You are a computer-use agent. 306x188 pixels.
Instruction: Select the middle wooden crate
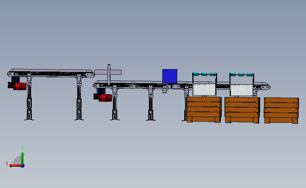(242, 110)
